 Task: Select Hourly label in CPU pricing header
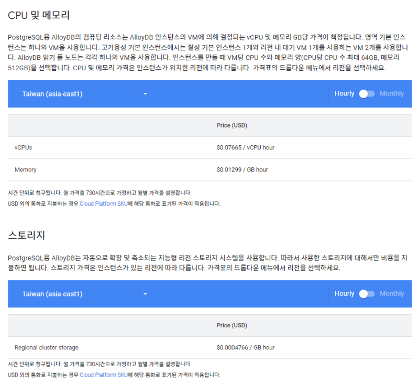coord(345,94)
